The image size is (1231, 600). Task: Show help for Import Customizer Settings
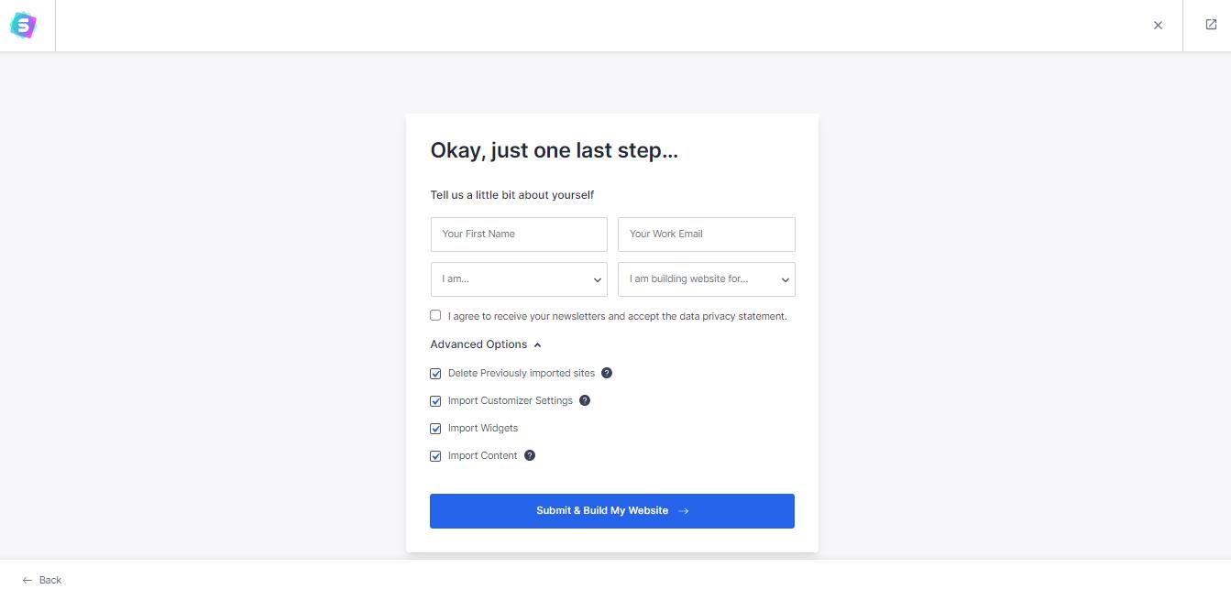[x=585, y=400]
